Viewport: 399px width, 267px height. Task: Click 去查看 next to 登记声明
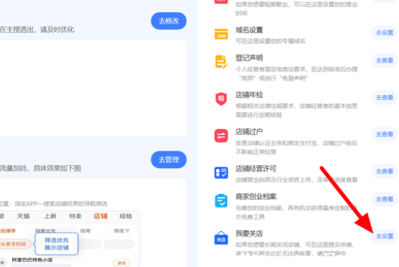click(385, 60)
